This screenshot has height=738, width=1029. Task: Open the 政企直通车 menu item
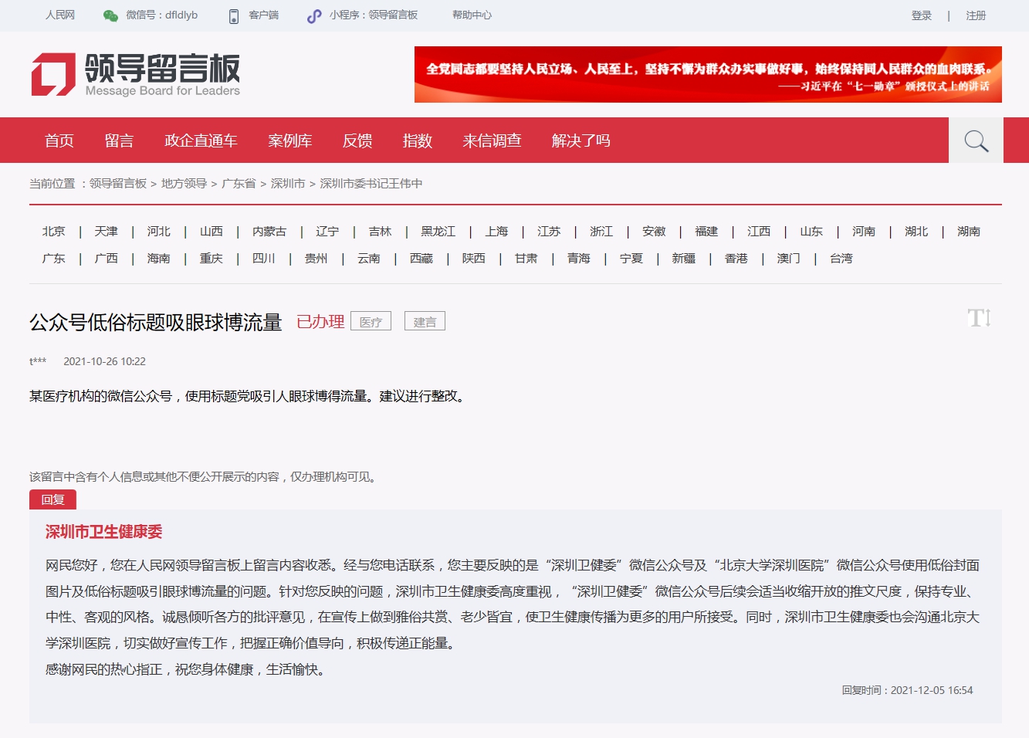click(201, 140)
